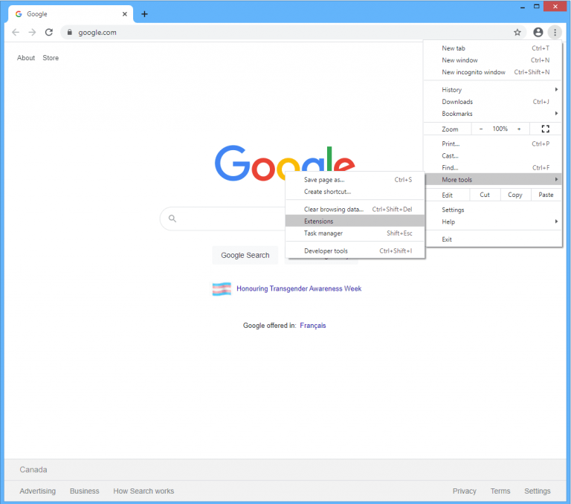Click the lock icon in address bar
Viewport: 571px width, 504px height.
70,33
